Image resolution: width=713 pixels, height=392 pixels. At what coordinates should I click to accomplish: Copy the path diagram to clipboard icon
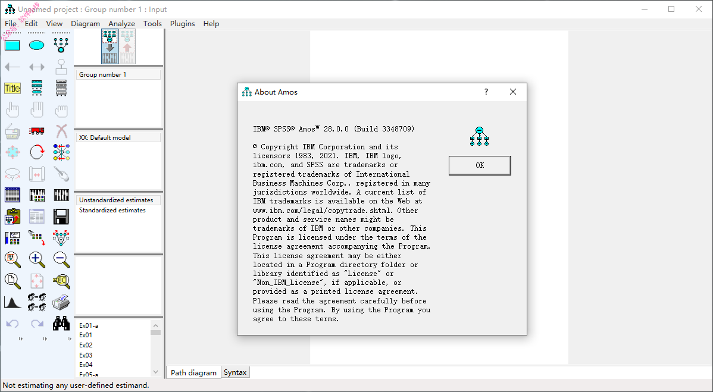12,217
